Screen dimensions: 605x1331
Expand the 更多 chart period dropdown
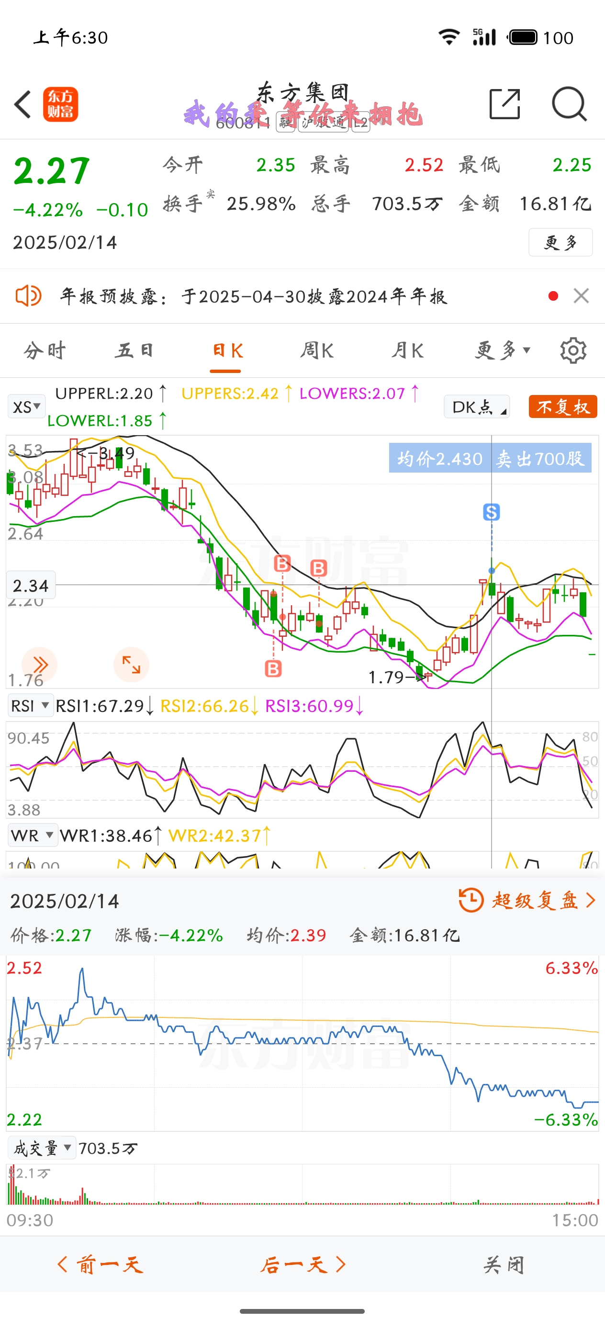503,351
